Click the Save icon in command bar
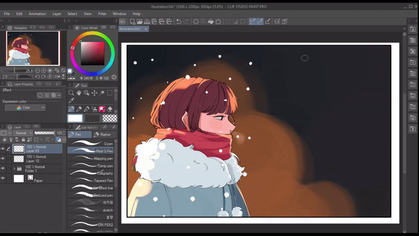 point(147,22)
